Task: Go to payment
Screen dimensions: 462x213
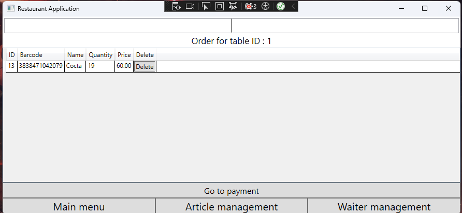Action: click(232, 191)
